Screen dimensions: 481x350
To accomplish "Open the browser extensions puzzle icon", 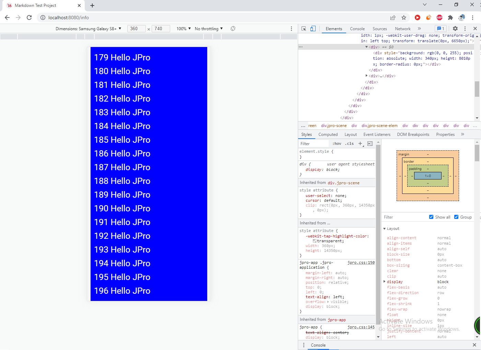I will (450, 17).
